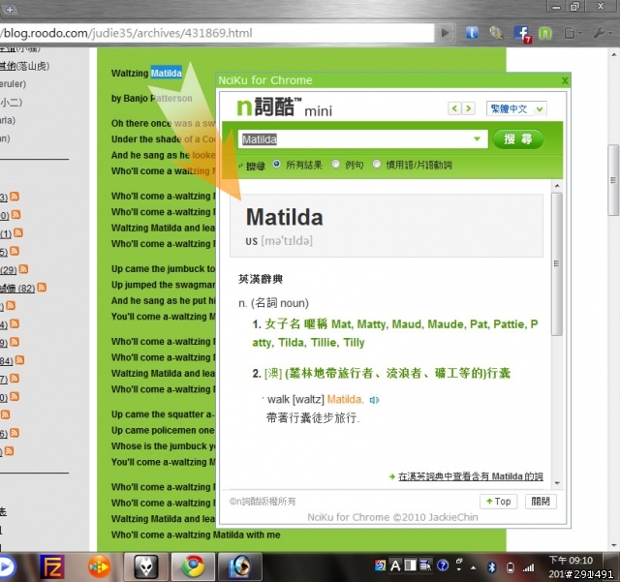The image size is (620, 582).
Task: Click the Top button in NciKu footer
Action: tap(498, 502)
